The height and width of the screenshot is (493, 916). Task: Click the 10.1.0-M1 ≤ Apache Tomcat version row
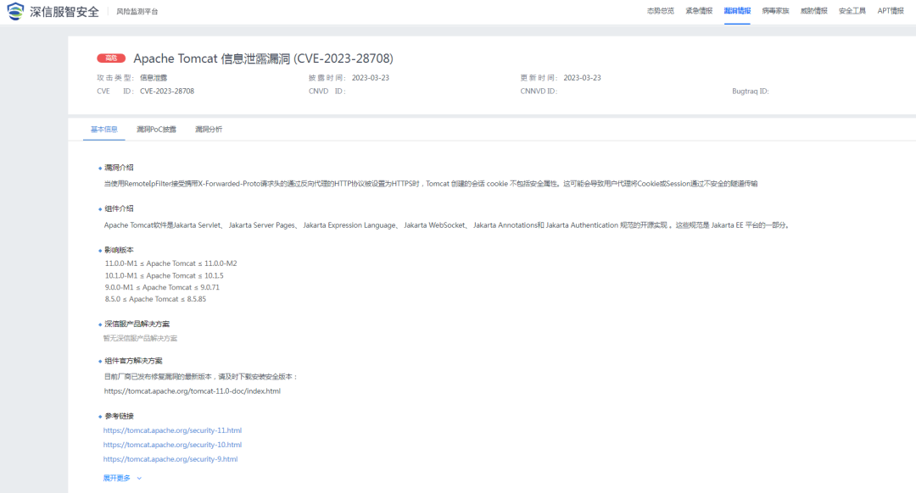[165, 275]
